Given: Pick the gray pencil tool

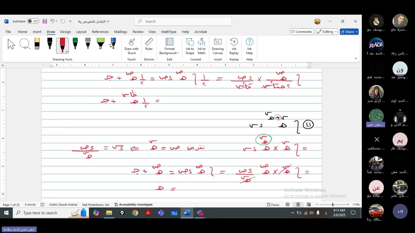Looking at the screenshot, I should click(88, 44).
